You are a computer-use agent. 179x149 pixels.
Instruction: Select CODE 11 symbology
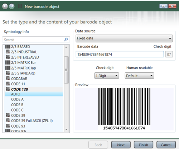[18, 84]
